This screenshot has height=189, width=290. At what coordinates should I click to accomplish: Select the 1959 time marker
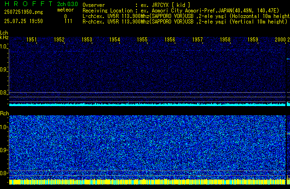click(x=253, y=40)
